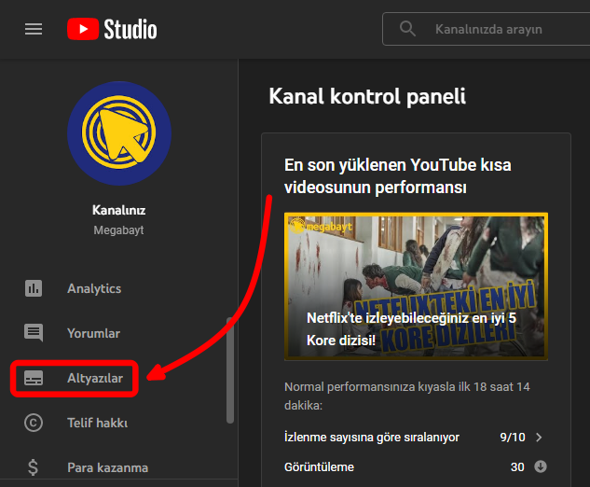Open the hamburger navigation menu
Image resolution: width=590 pixels, height=487 pixels.
point(34,29)
